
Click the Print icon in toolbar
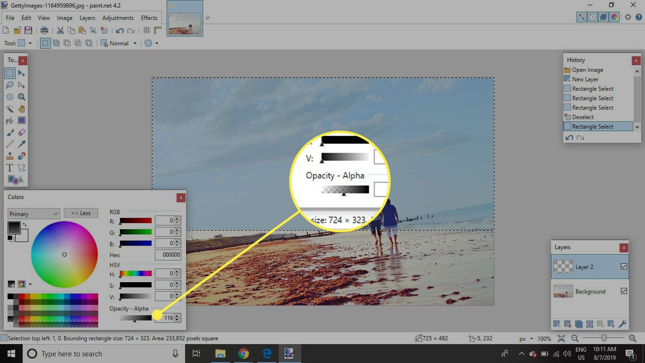pyautogui.click(x=44, y=30)
